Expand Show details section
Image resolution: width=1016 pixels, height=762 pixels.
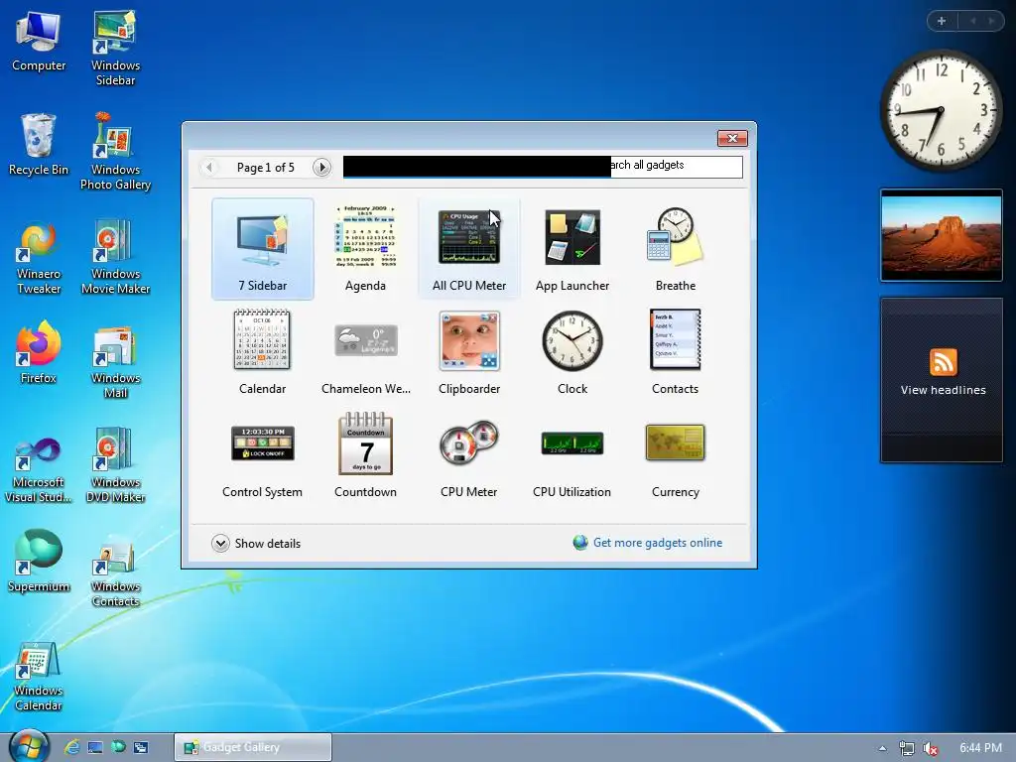tap(256, 543)
